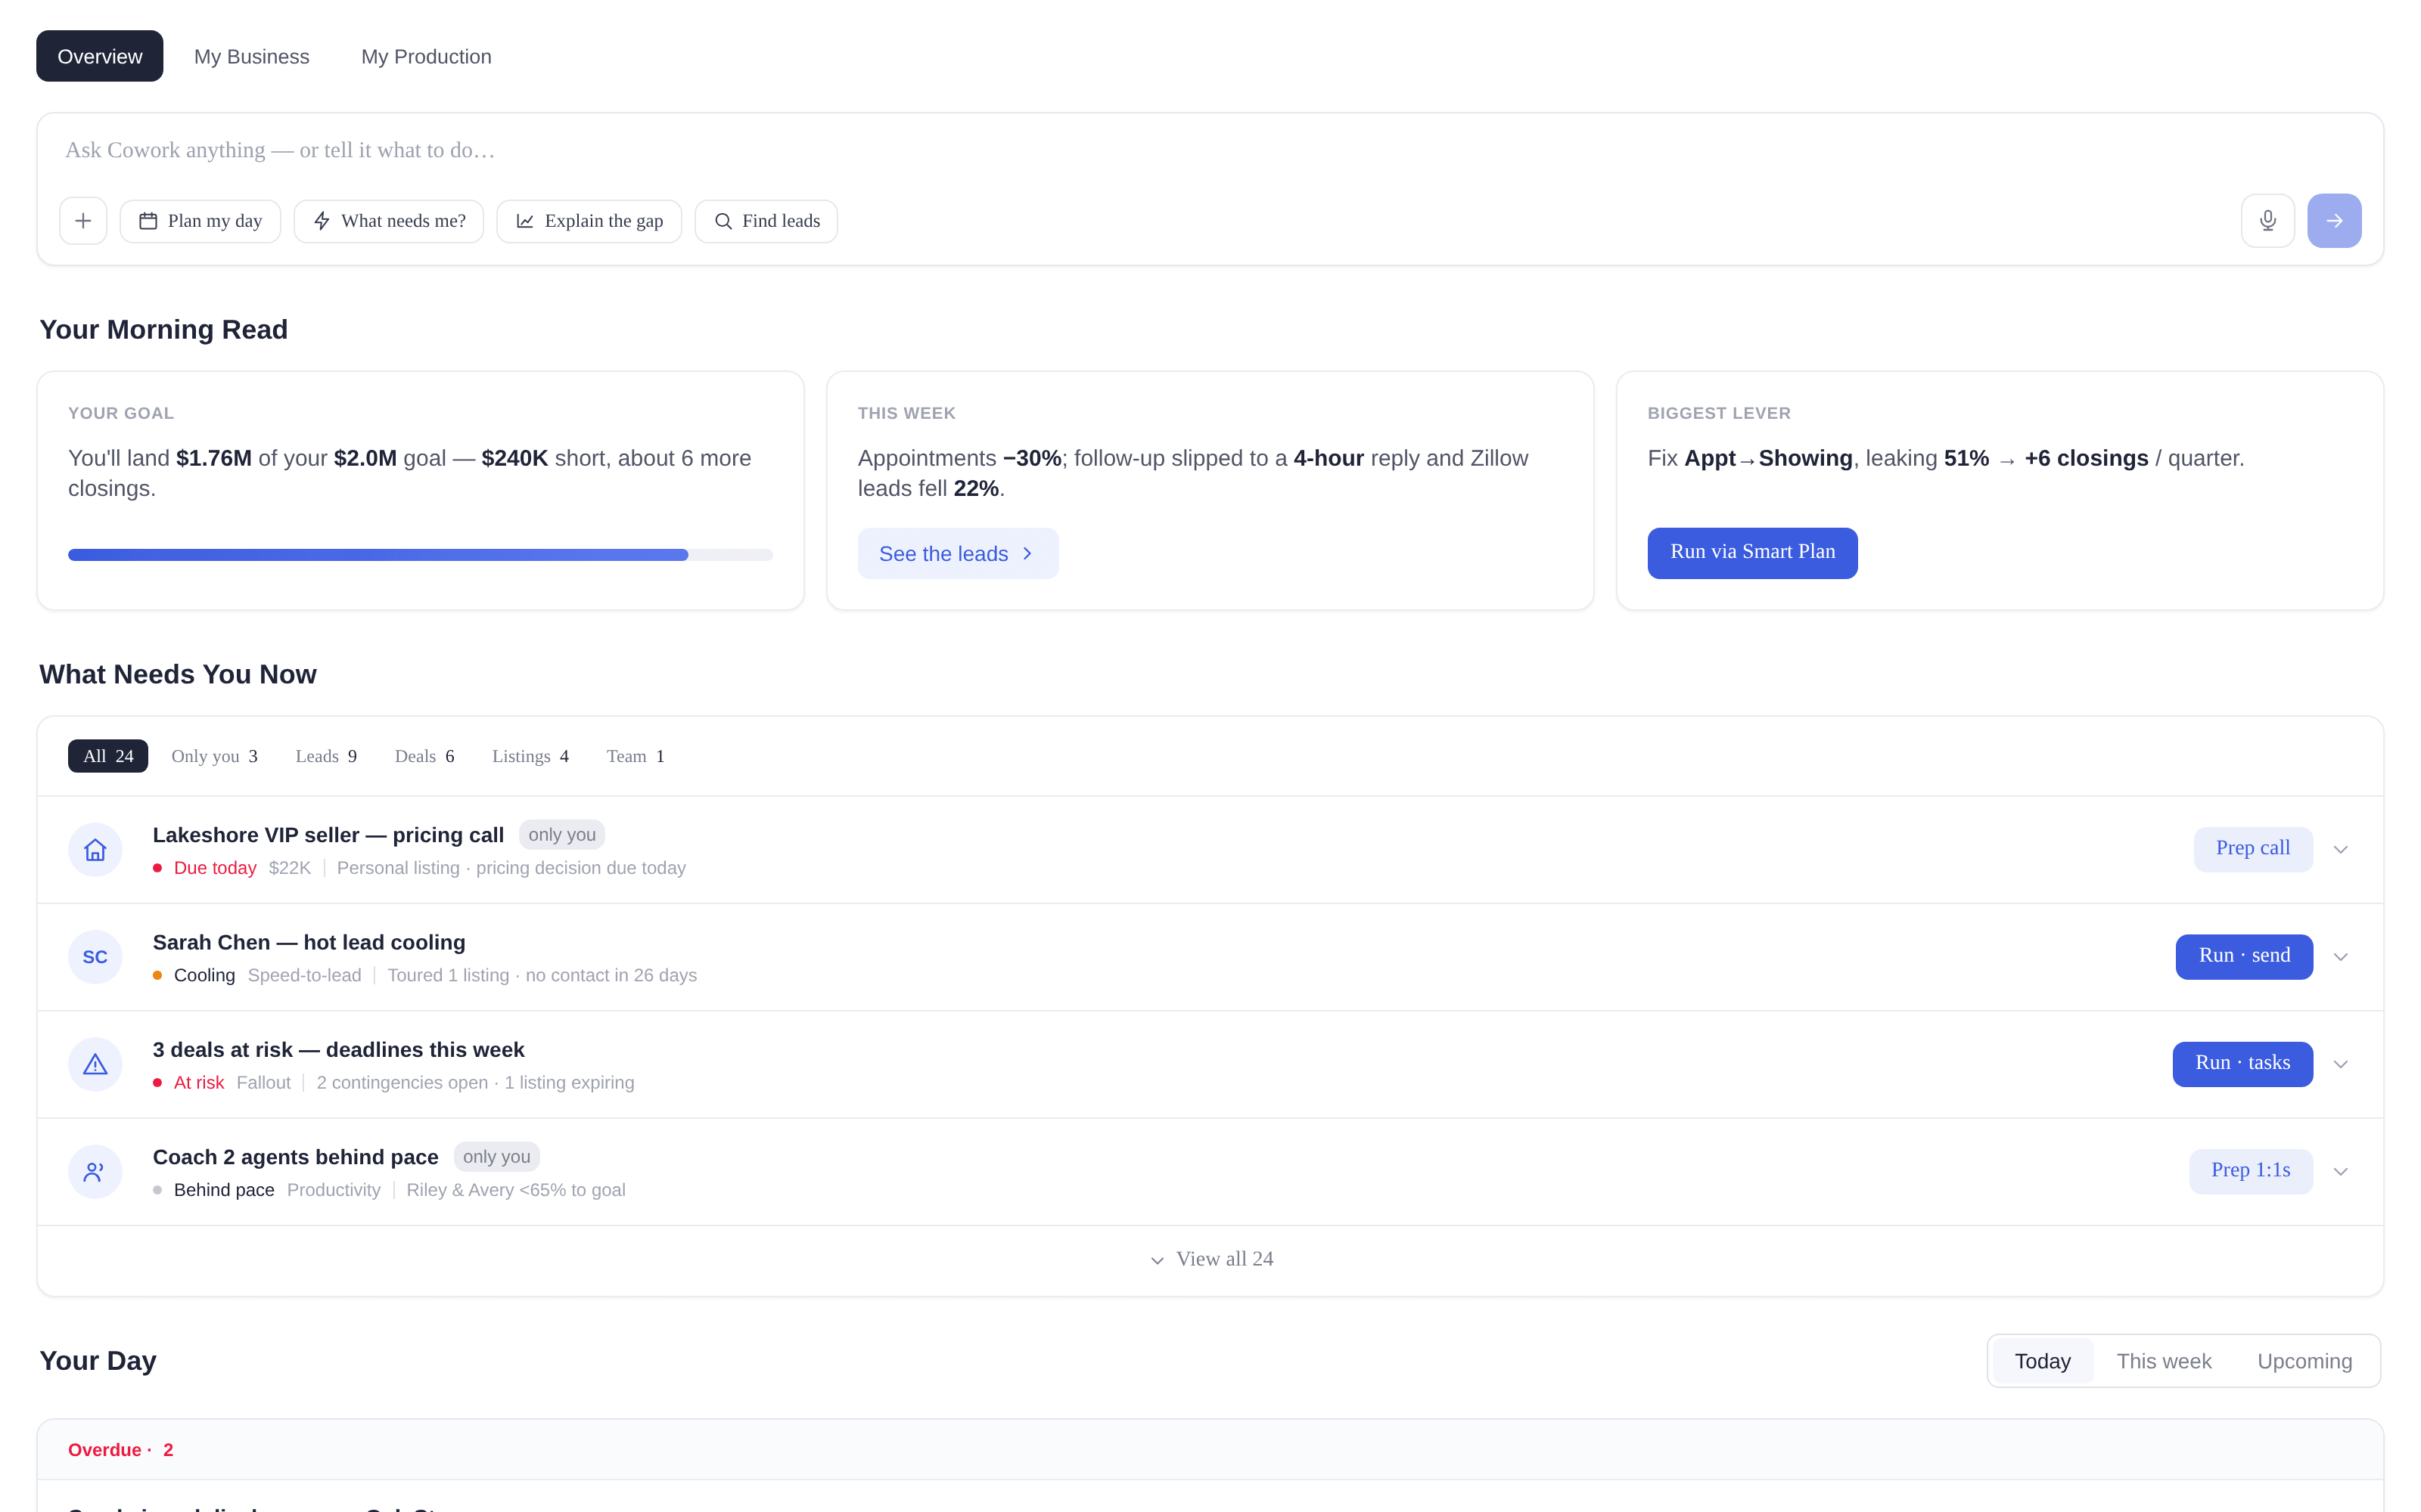Click the Prep 1:1s button

coord(2251,1171)
